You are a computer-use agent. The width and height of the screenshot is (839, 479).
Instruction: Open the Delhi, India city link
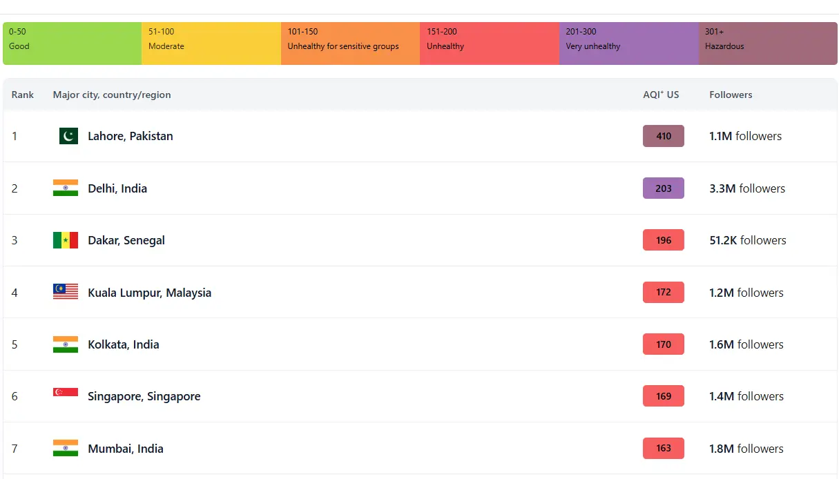point(117,188)
